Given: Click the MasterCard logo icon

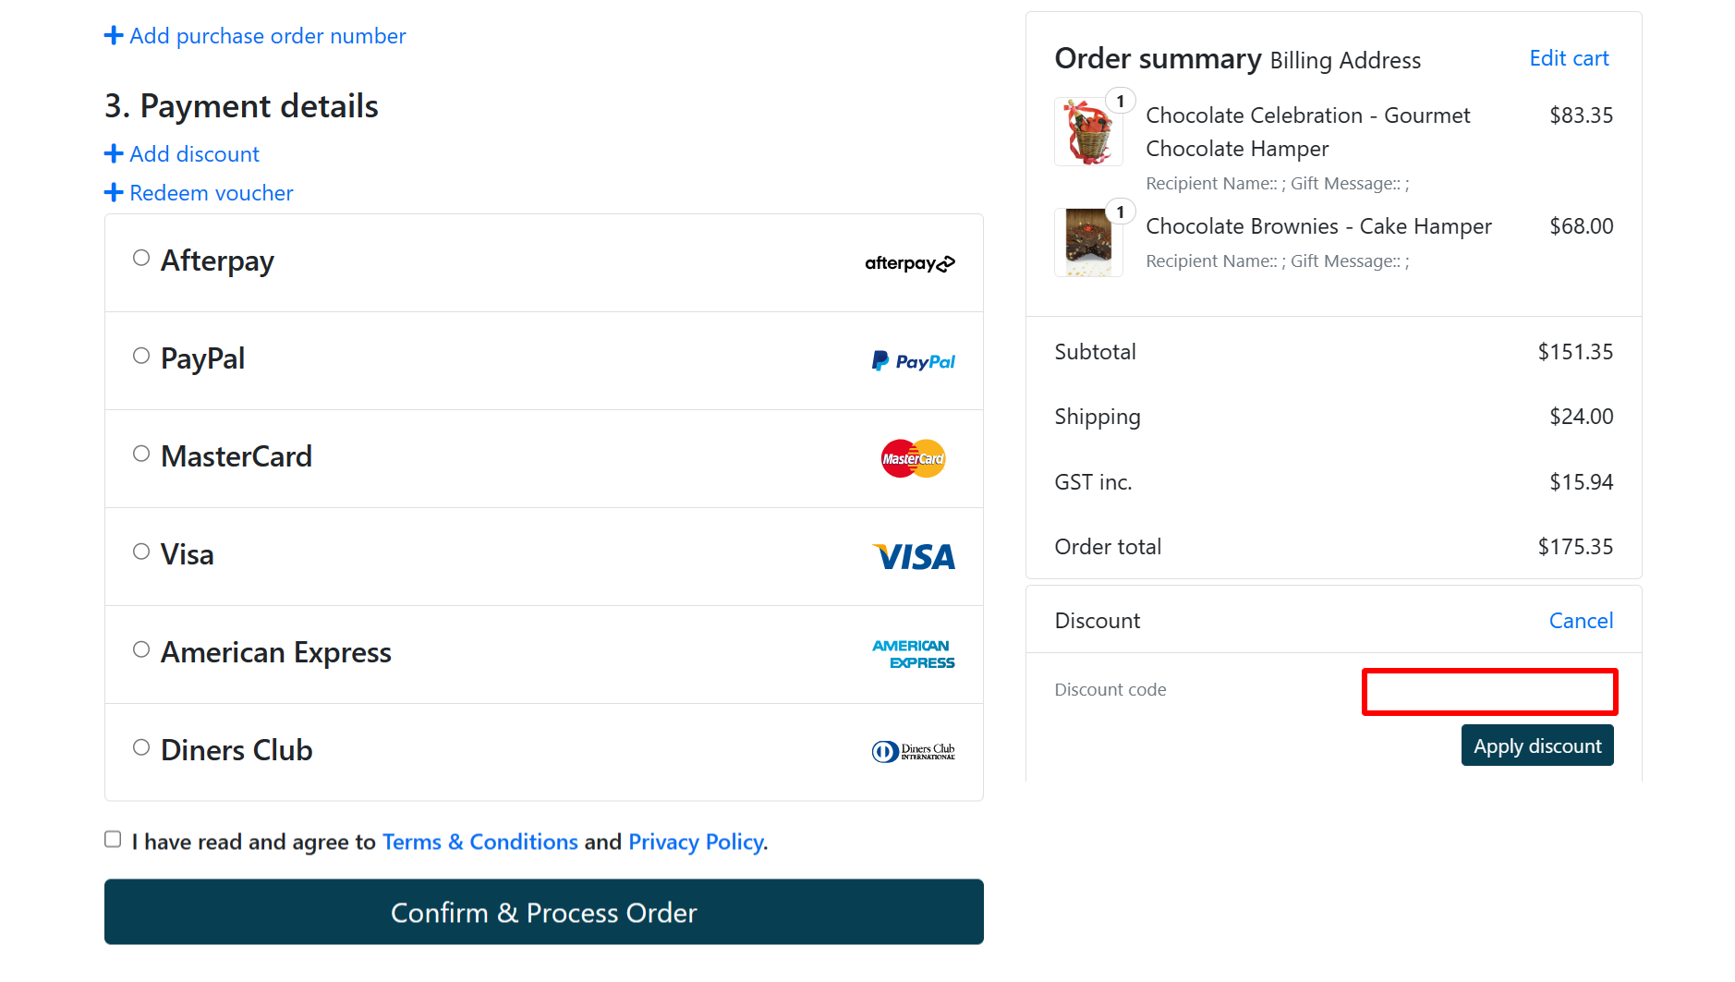Looking at the screenshot, I should click(912, 458).
